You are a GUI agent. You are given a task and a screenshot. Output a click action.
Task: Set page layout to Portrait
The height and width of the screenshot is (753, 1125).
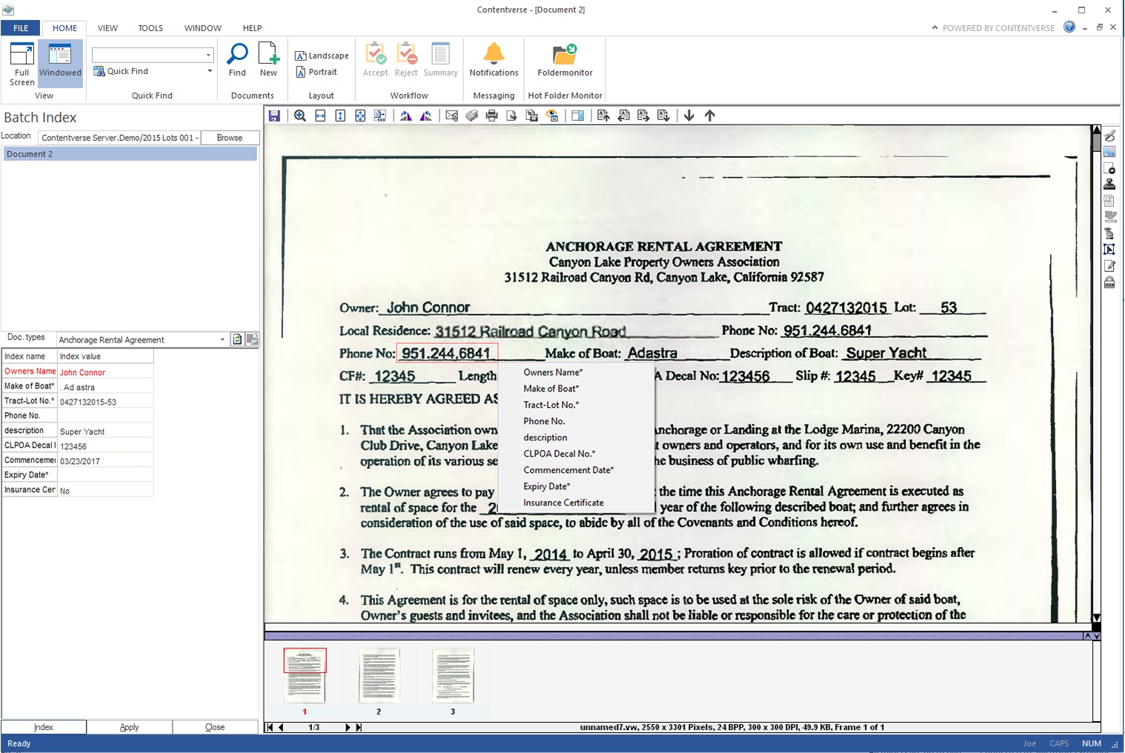click(x=316, y=72)
